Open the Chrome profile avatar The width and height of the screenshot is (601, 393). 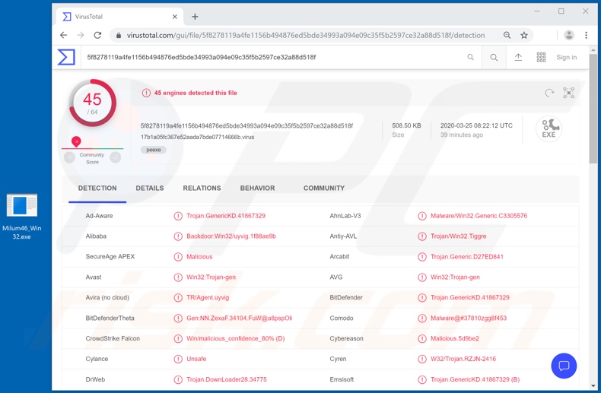click(x=569, y=35)
